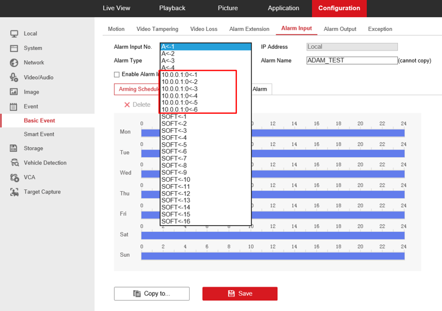This screenshot has height=311, width=442.
Task: Open the Alarm Output tab
Action: (x=340, y=29)
